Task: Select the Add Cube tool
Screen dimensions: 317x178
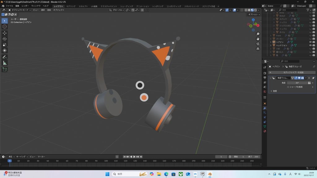Action: pos(5,70)
